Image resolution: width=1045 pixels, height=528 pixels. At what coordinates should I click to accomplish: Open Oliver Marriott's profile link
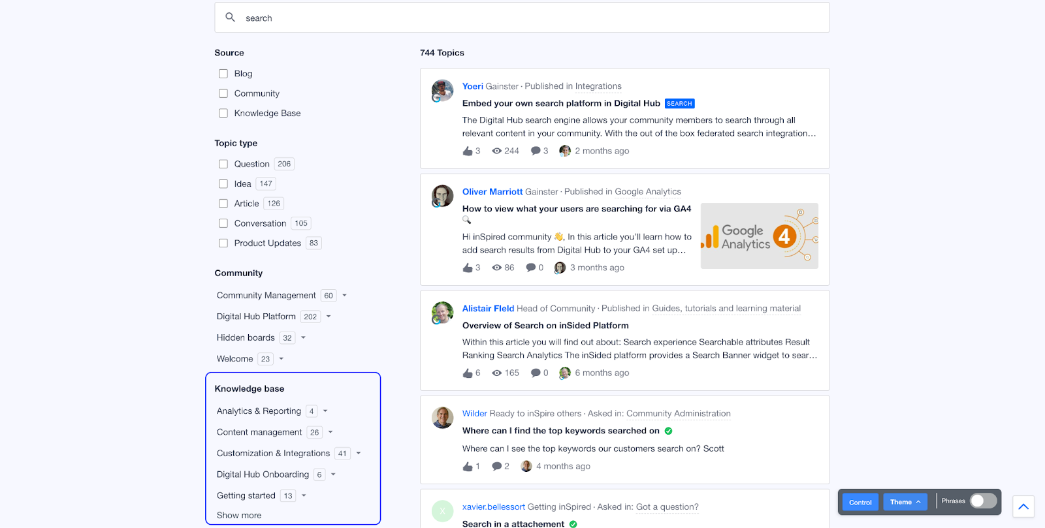[x=492, y=192]
